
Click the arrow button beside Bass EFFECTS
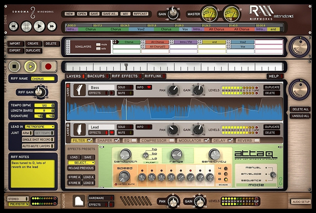[x=112, y=93]
